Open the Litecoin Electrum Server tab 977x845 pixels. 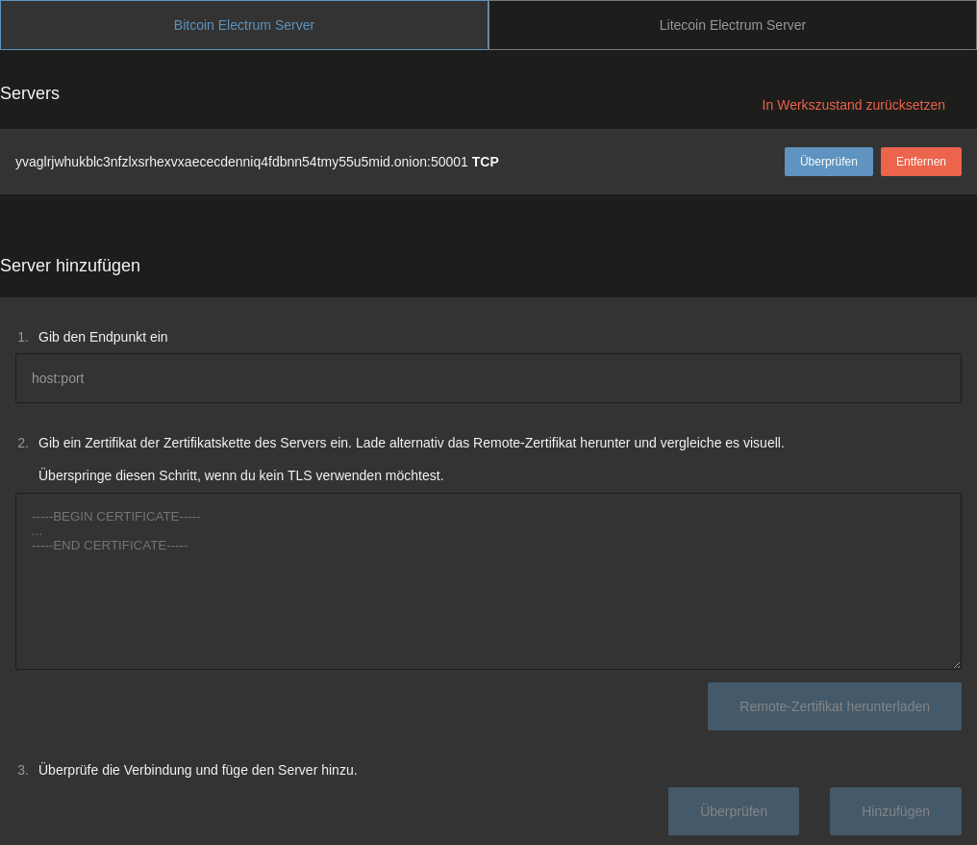733,25
